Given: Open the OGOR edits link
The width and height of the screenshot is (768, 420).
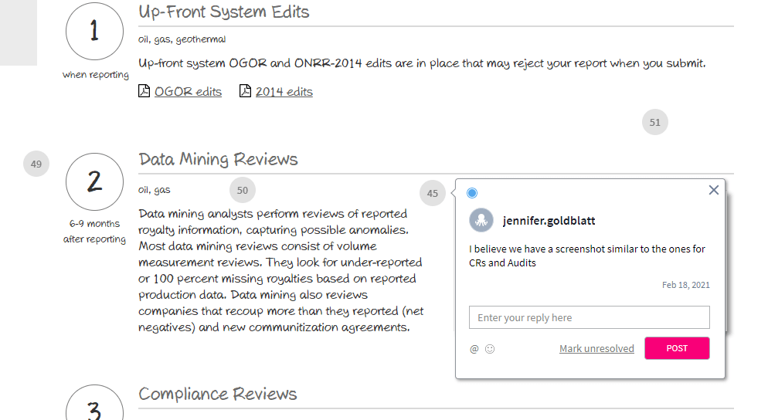Looking at the screenshot, I should (188, 92).
